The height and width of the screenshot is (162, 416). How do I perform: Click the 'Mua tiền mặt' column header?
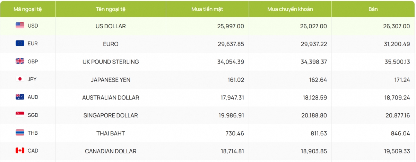(x=207, y=9)
